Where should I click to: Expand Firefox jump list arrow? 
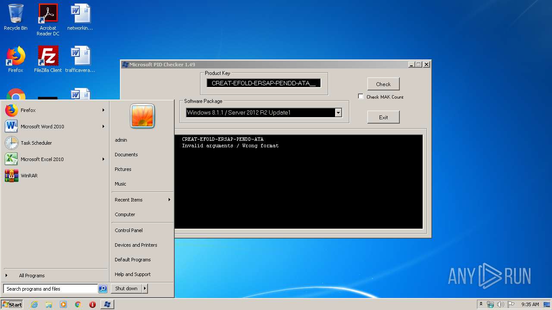(x=103, y=110)
